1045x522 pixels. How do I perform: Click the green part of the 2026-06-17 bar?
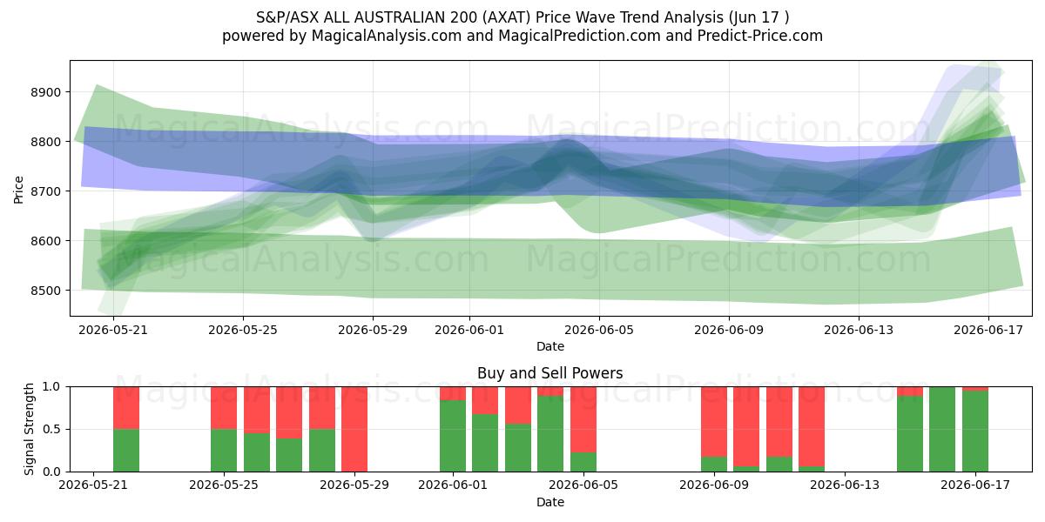point(975,432)
